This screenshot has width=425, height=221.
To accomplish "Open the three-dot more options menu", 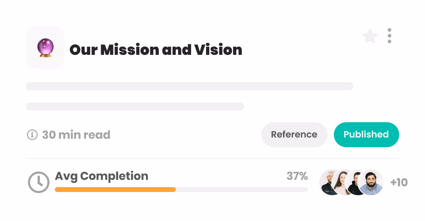I will point(389,36).
